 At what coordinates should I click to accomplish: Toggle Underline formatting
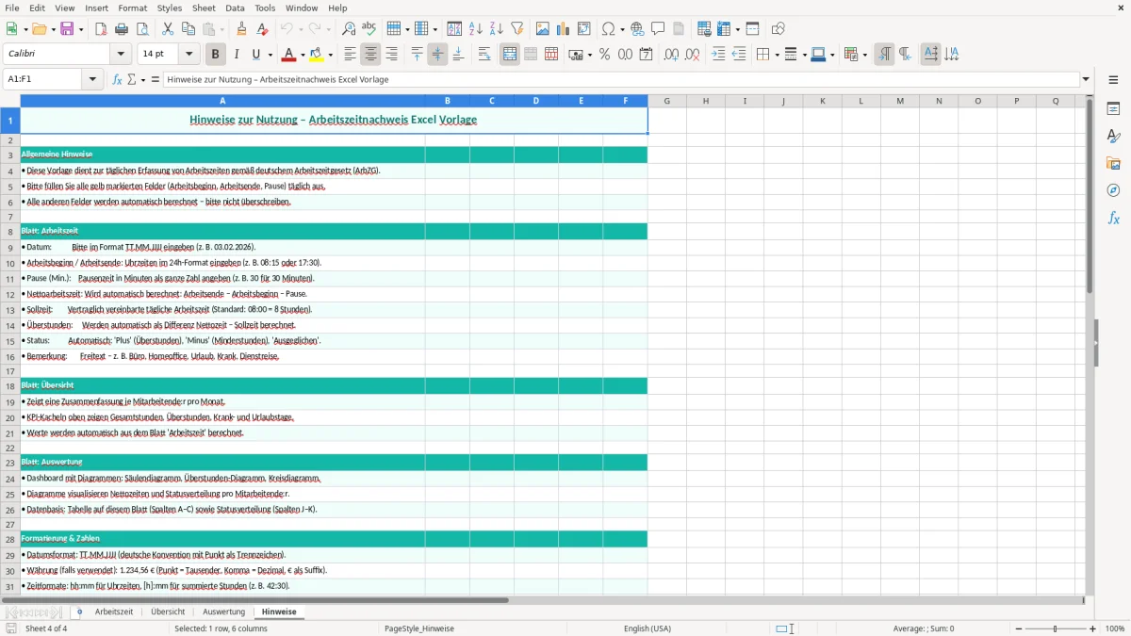256,55
